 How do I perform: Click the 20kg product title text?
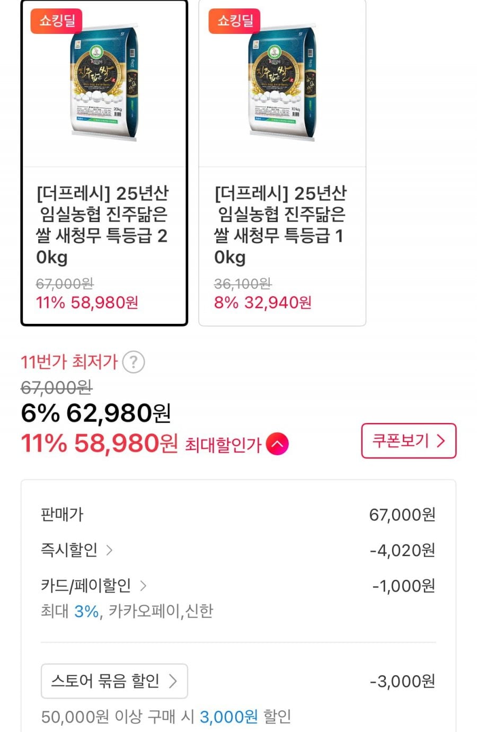click(102, 225)
